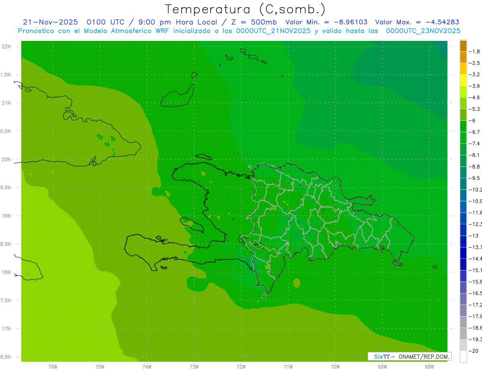Click the colorbar label '-8.1'
Viewport: 482px width, 372px height.
tap(474, 155)
